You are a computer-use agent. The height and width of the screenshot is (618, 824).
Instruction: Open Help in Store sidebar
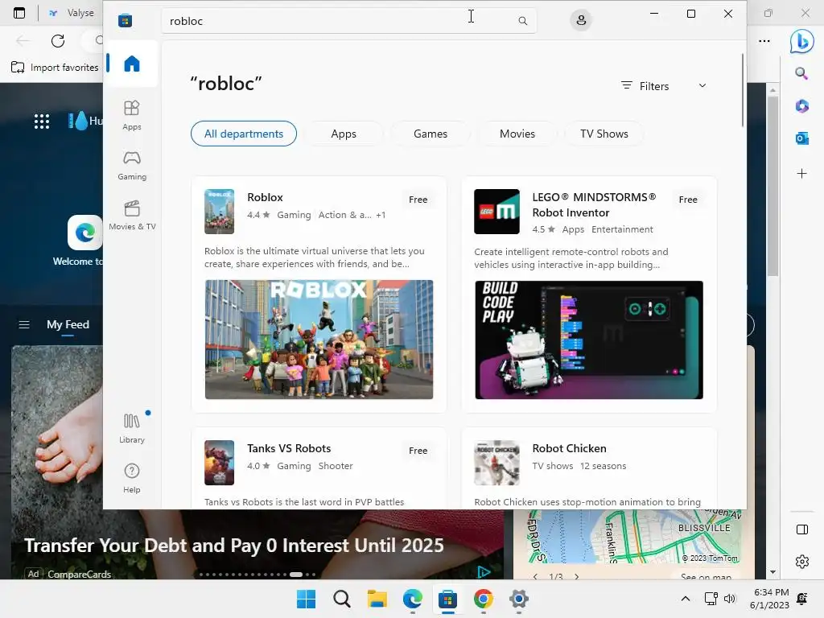(131, 478)
